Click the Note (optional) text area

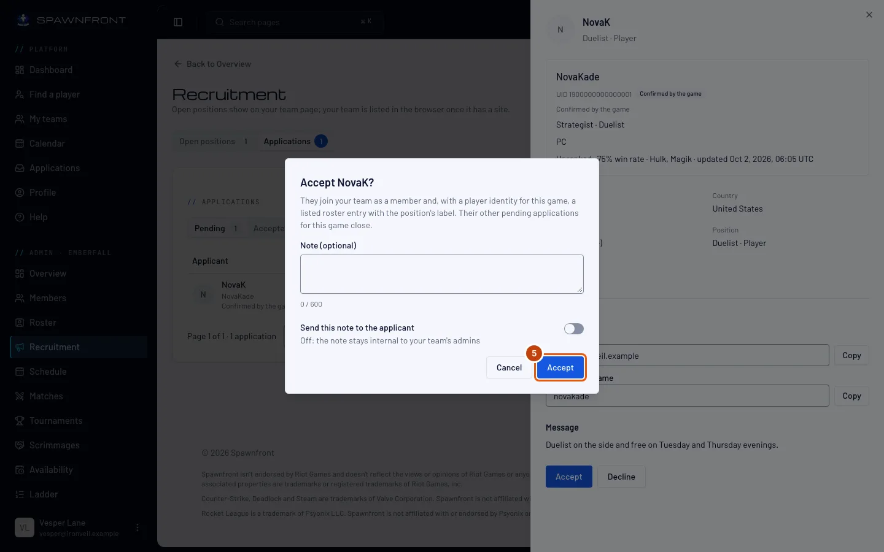(442, 274)
